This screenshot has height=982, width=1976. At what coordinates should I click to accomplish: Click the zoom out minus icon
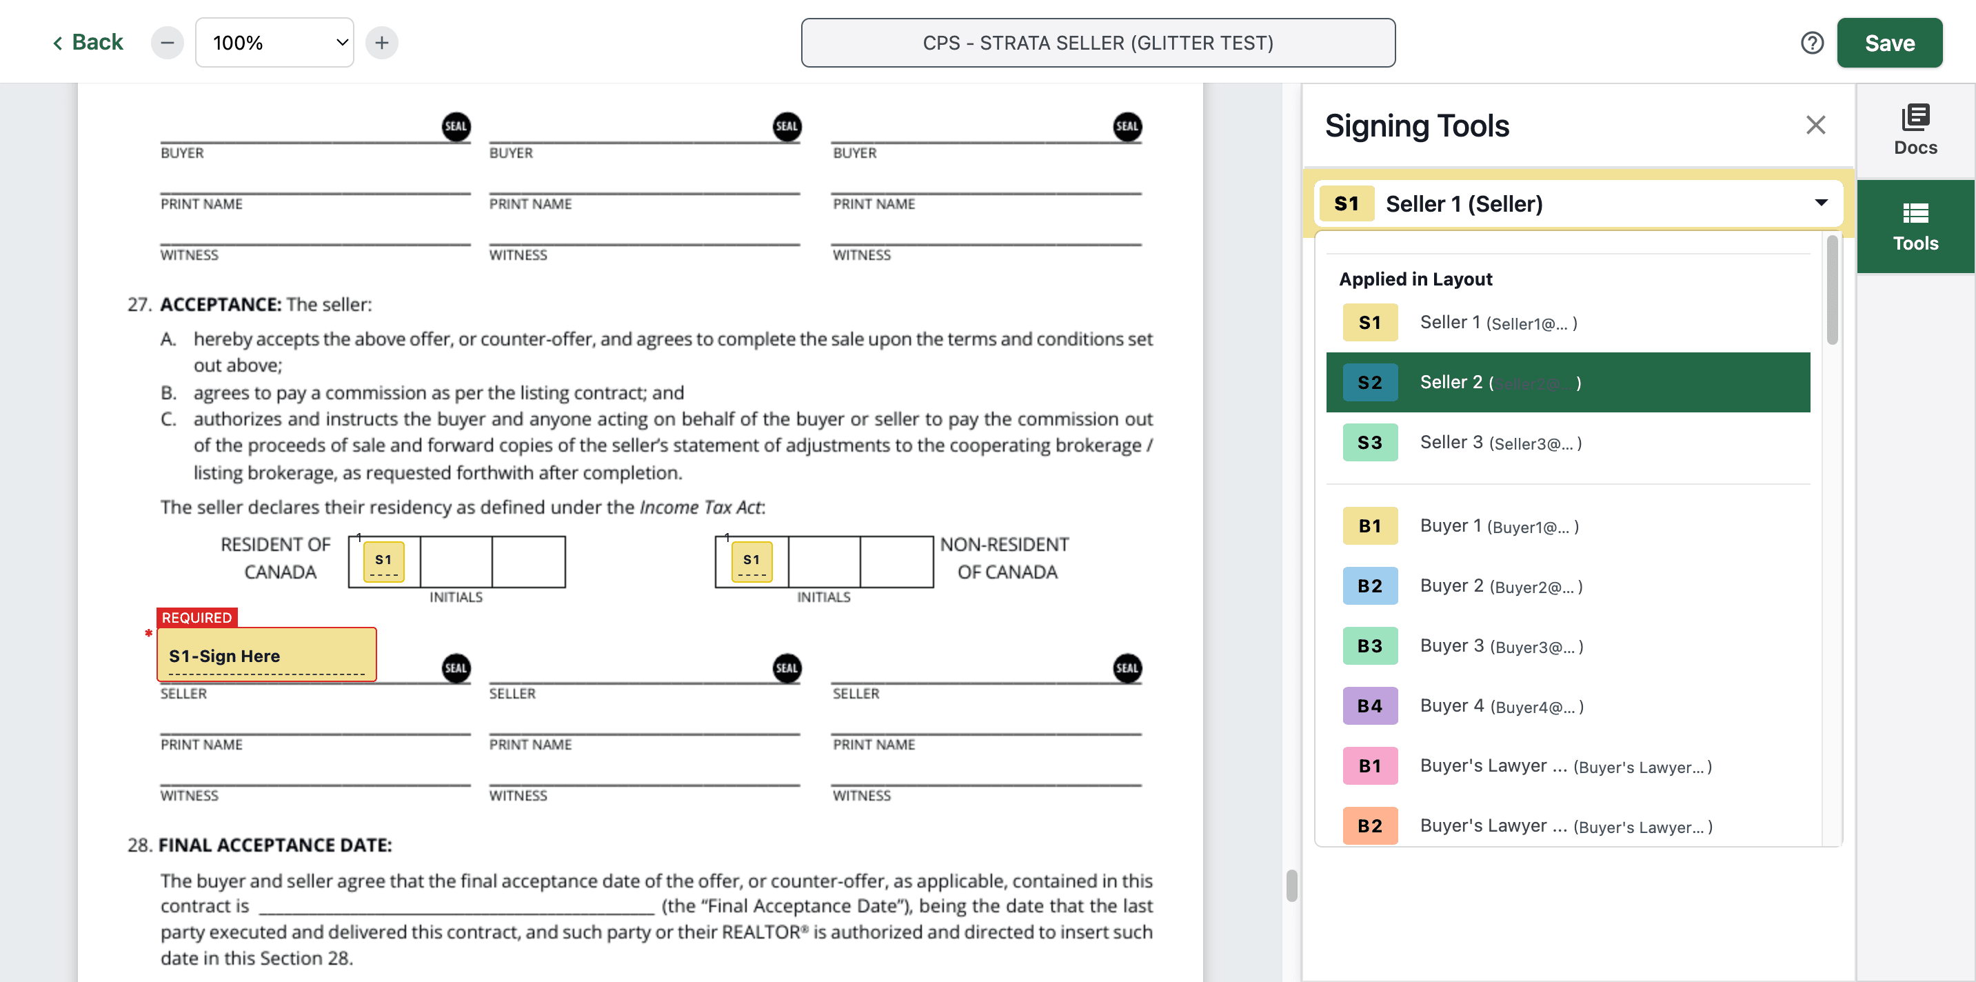click(168, 43)
